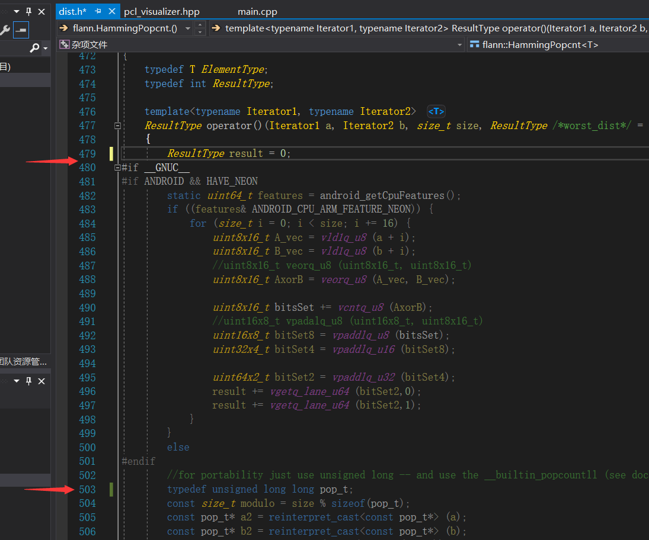This screenshot has height=540, width=649.
Task: Open the flann.HammingPopcnt.() dropdown
Action: (188, 28)
